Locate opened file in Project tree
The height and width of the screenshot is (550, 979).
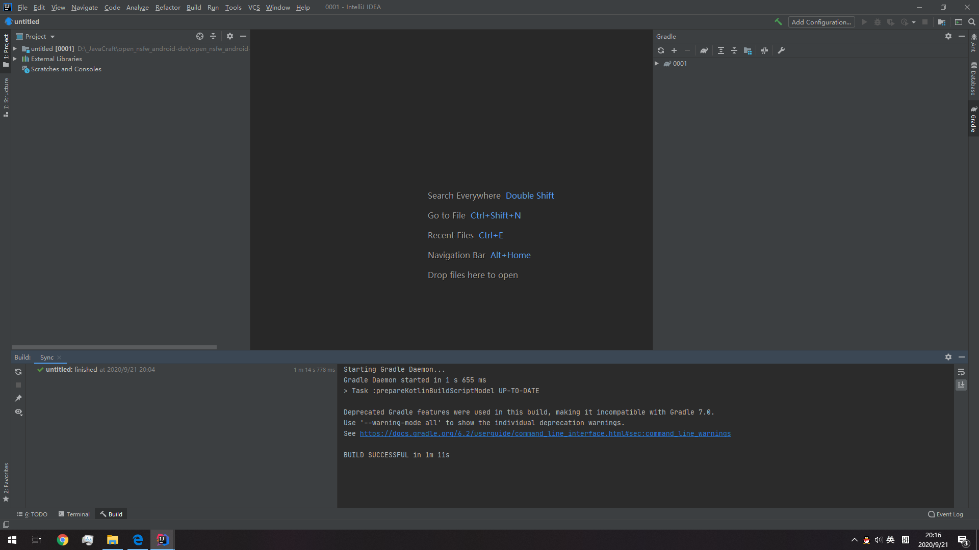click(x=200, y=36)
